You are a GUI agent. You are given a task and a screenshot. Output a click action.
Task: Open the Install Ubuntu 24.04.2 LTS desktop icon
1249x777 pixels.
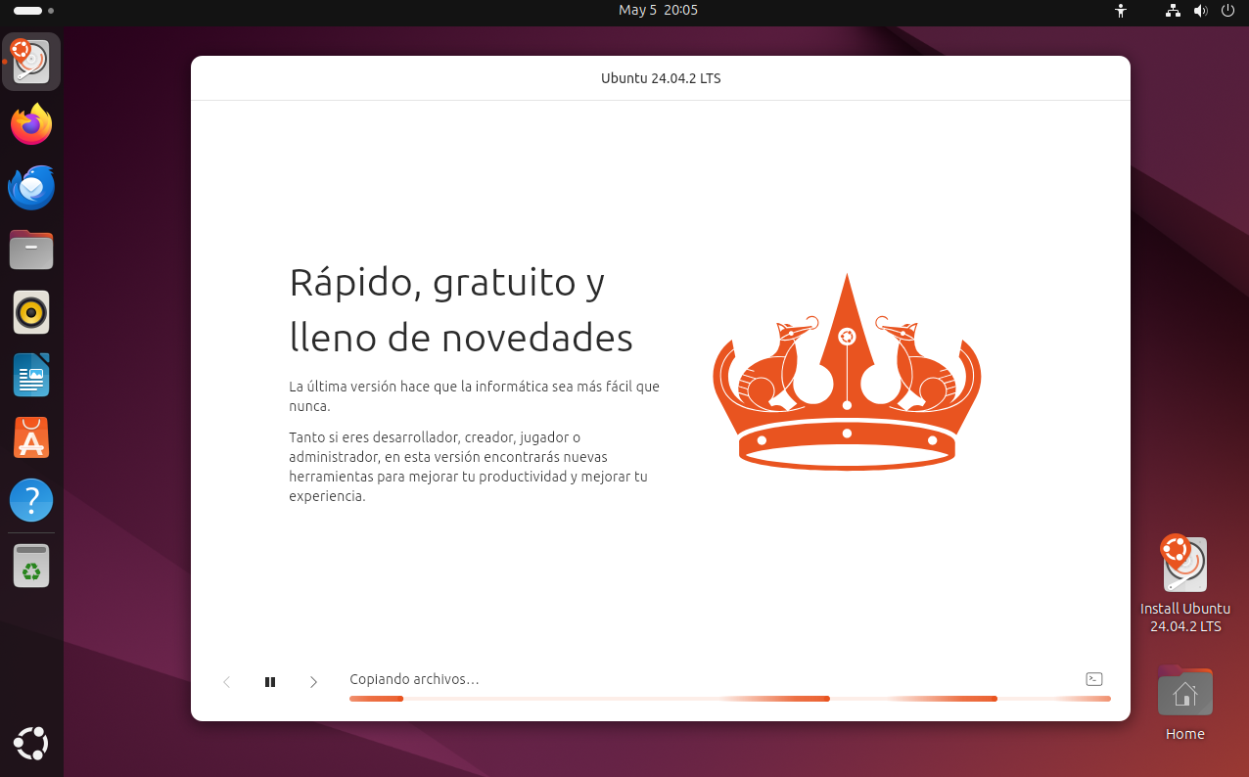point(1184,565)
